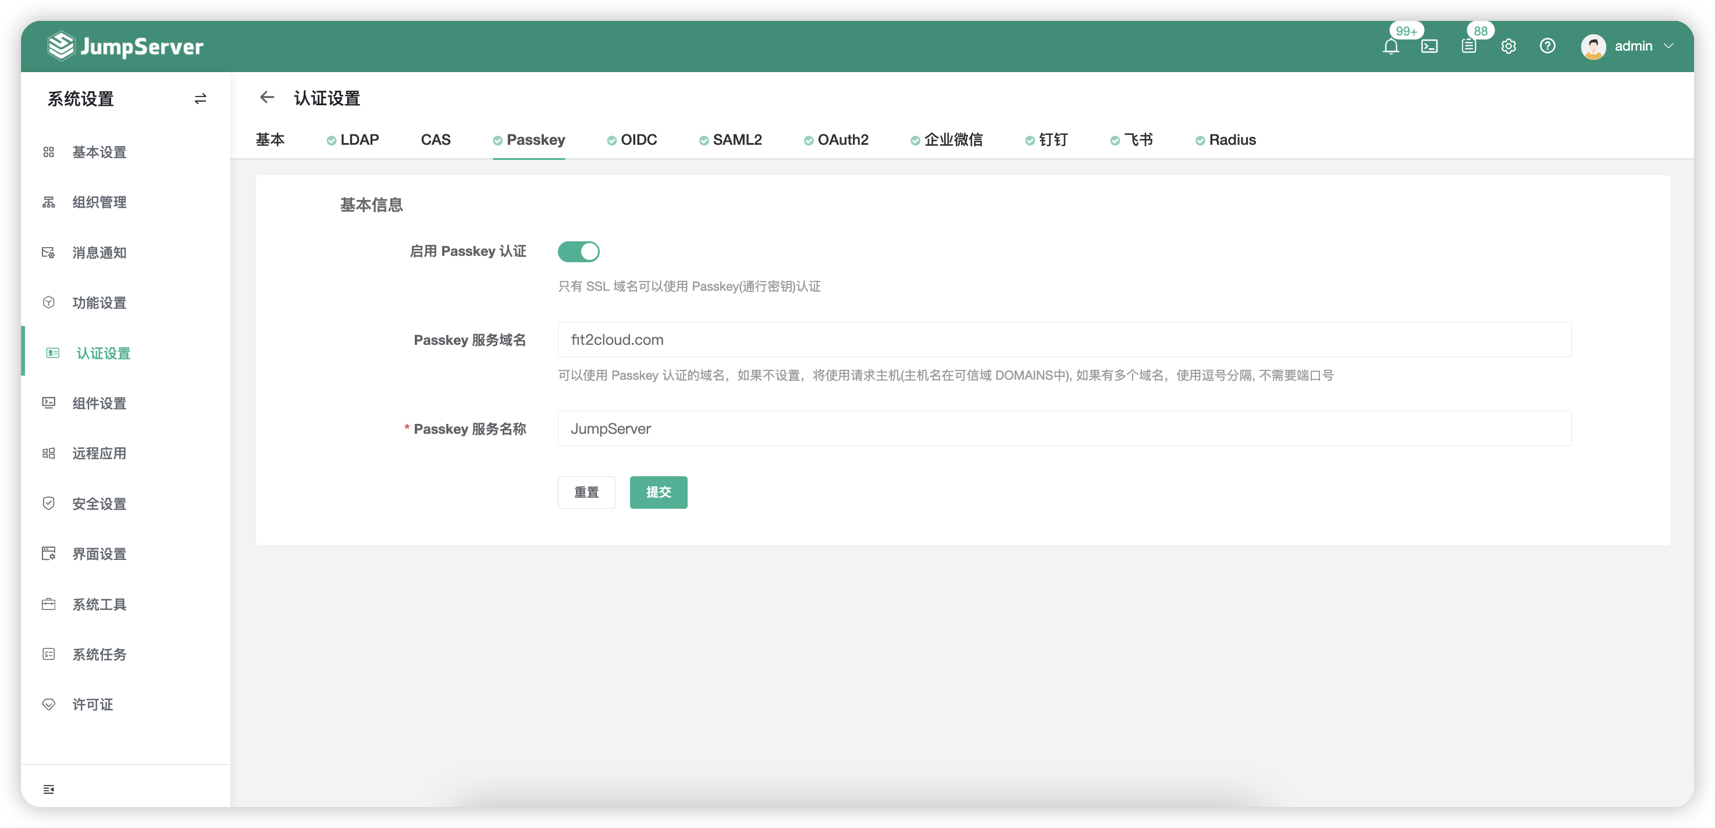Expand the admin user dropdown arrow
This screenshot has height=828, width=1715.
[1668, 47]
